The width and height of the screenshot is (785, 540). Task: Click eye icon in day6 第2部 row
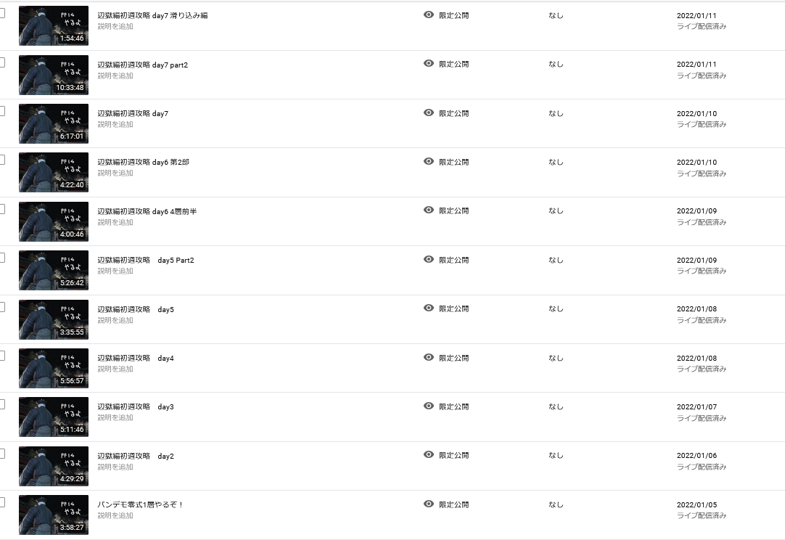429,161
